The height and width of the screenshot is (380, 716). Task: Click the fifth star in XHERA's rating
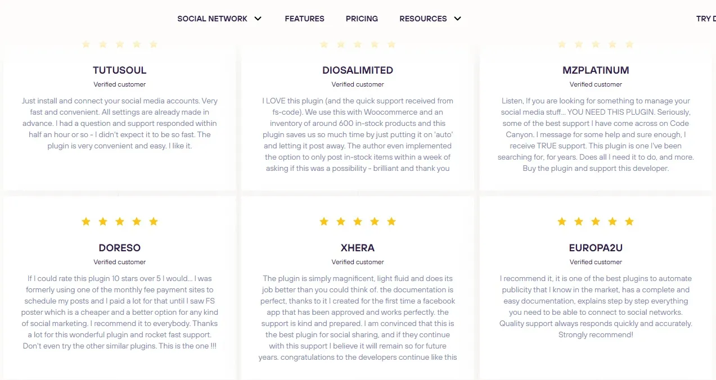pyautogui.click(x=391, y=221)
